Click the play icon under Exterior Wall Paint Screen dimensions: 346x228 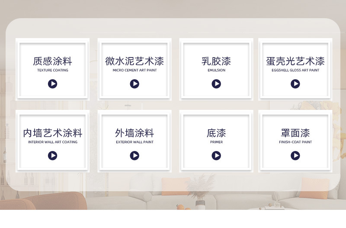tap(135, 156)
